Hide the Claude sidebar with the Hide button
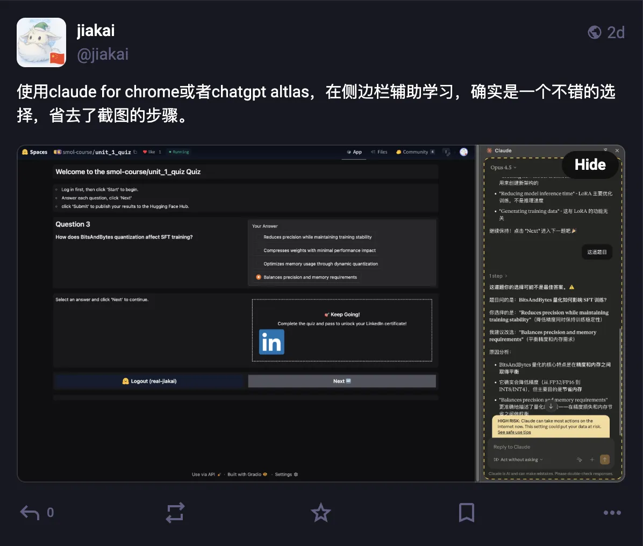Viewport: 643px width, 546px height. (x=590, y=165)
